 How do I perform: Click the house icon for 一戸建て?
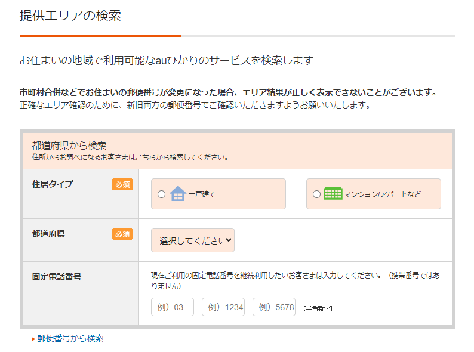(x=178, y=194)
